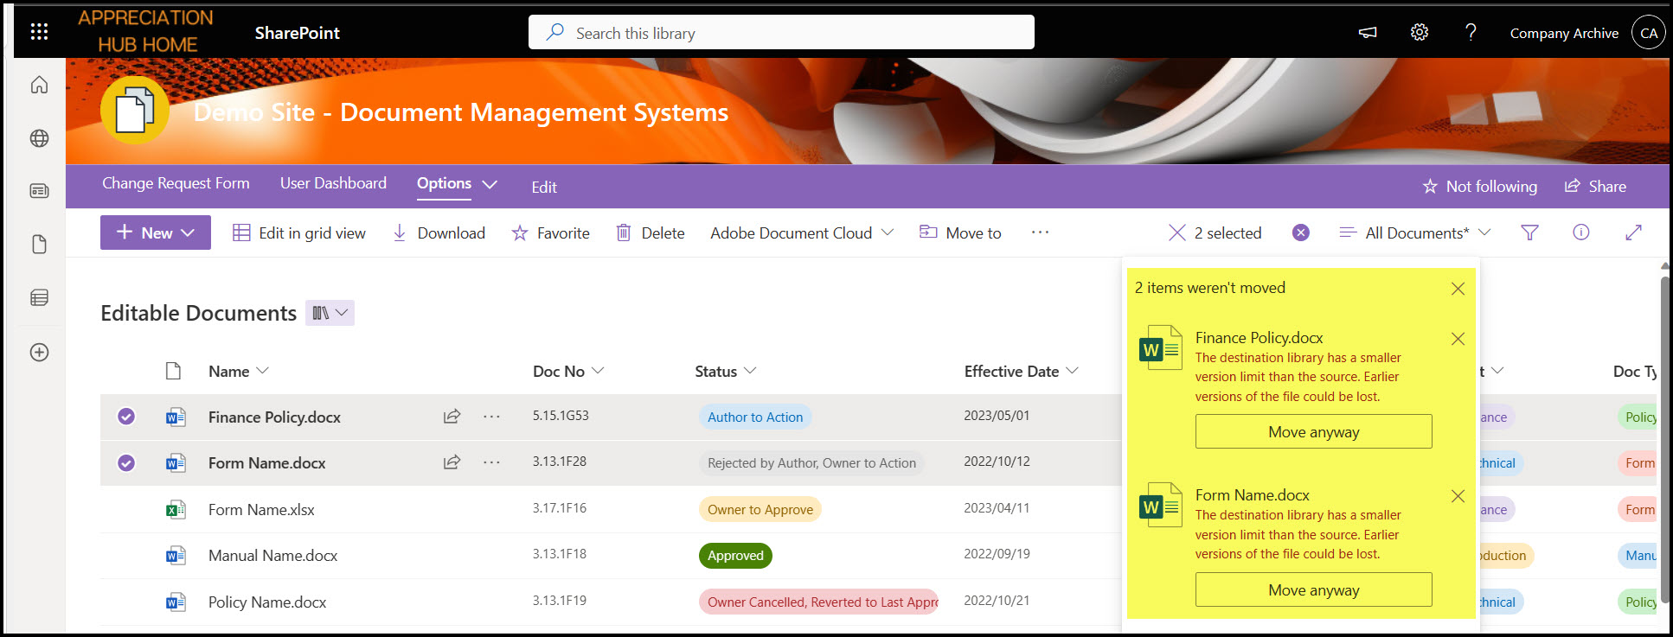Click the help question mark icon

(x=1470, y=32)
